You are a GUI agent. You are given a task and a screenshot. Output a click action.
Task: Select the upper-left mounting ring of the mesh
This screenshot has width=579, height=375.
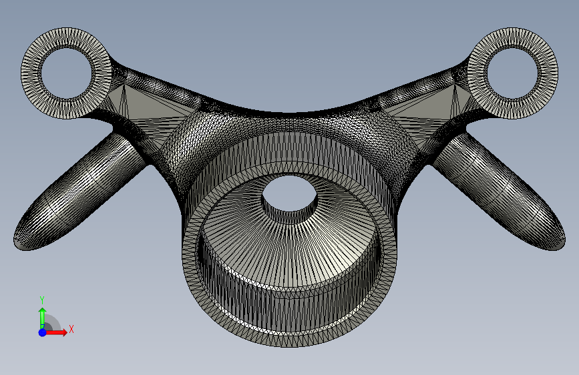click(67, 73)
